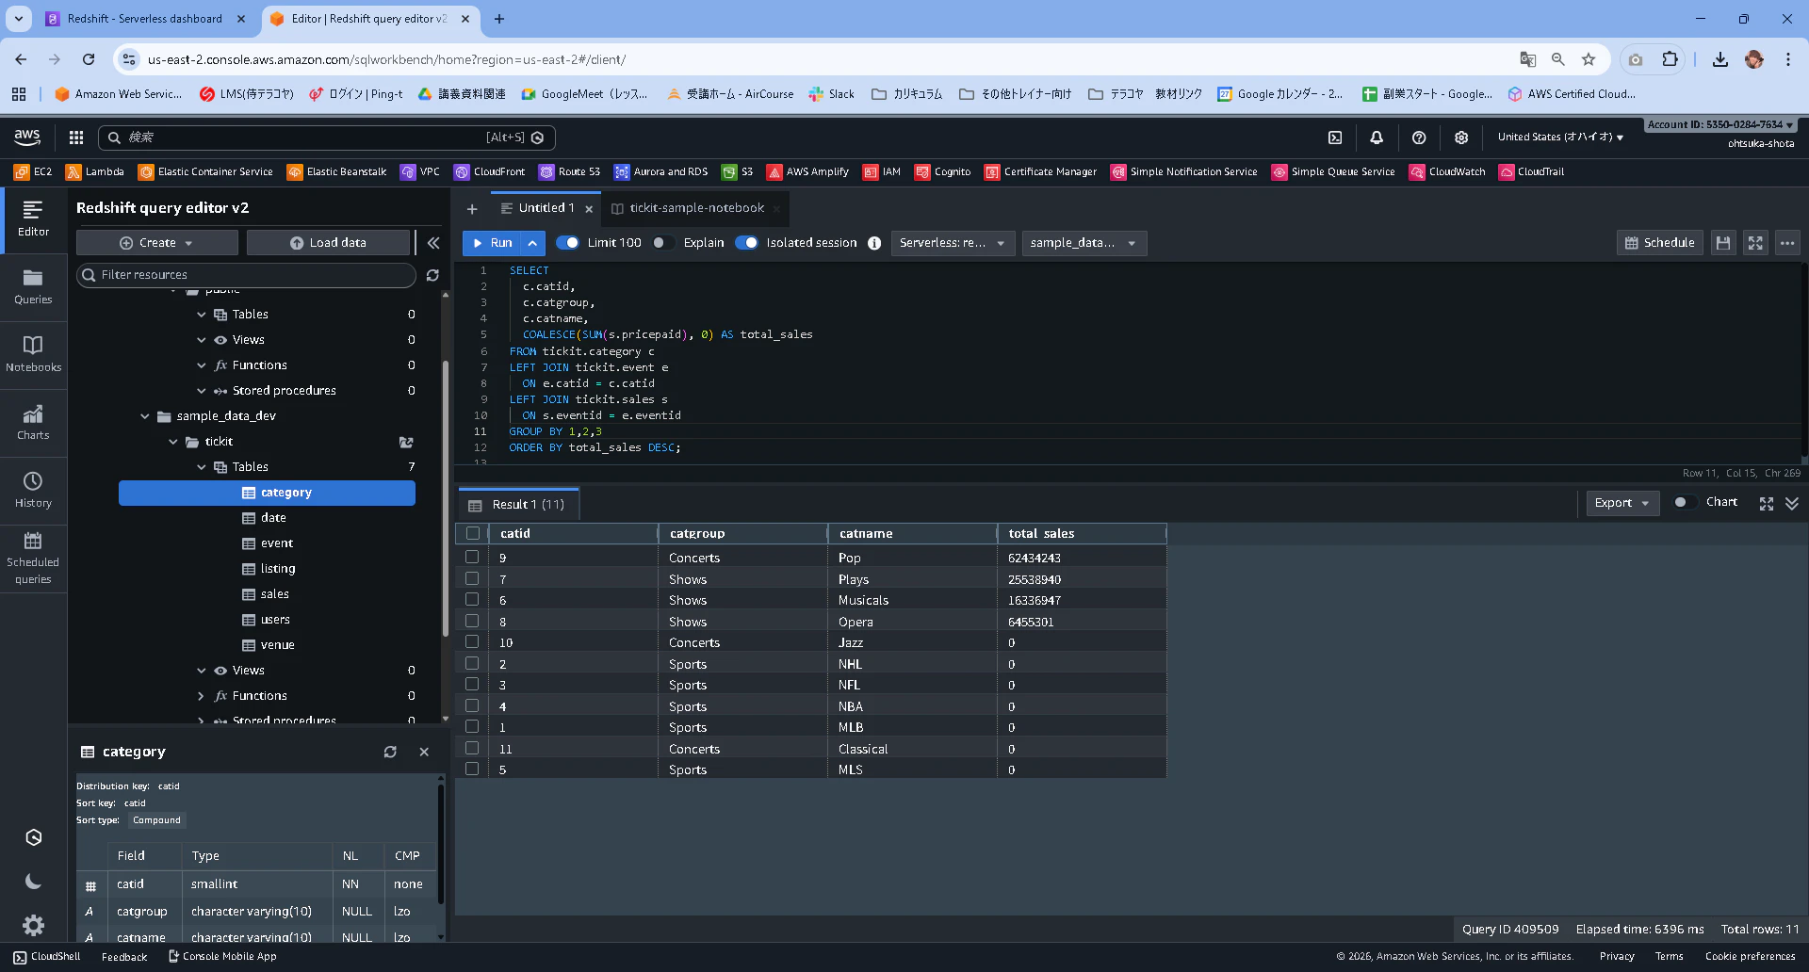This screenshot has width=1809, height=972.
Task: Refresh the resources tree
Action: pos(432,275)
